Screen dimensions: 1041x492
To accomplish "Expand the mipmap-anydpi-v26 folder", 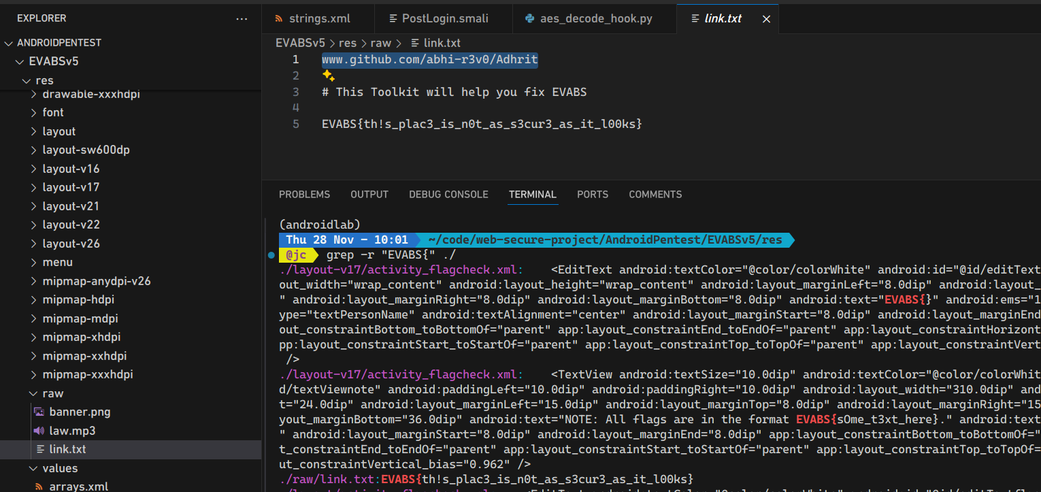I will (34, 281).
